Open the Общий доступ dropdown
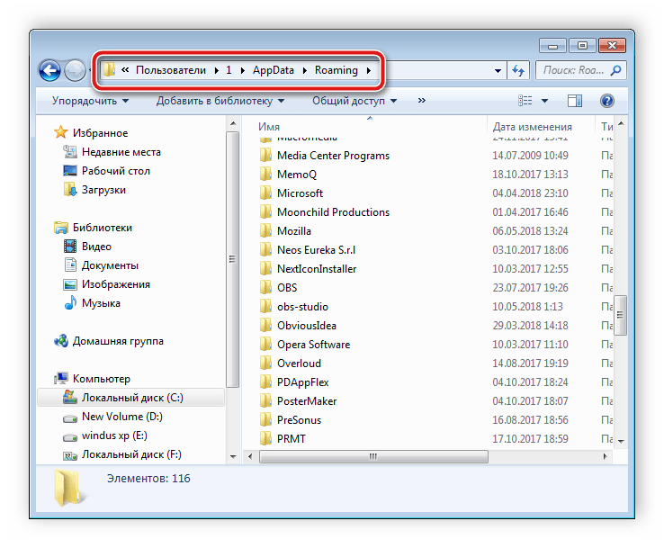664x548 pixels. (x=354, y=101)
